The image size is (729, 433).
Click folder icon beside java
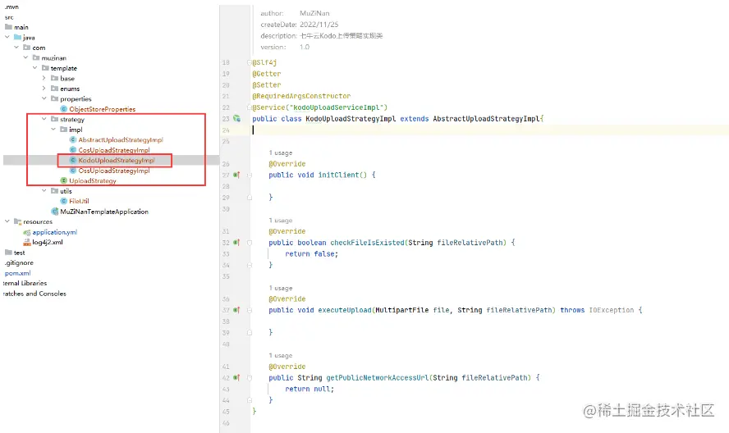tap(18, 37)
